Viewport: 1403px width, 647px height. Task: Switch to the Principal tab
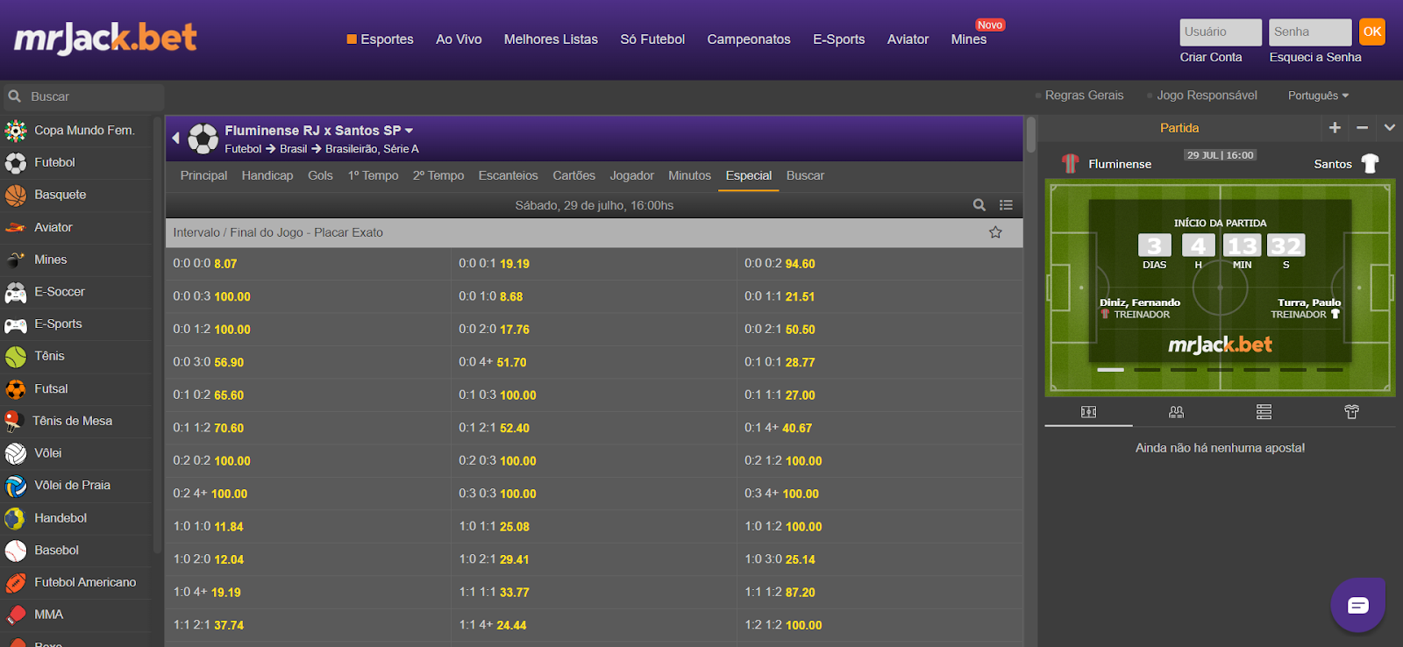point(203,176)
